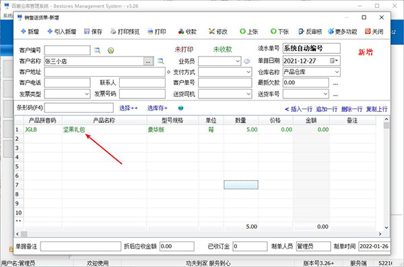The height and width of the screenshot is (267, 404).
Task: Select row header number 3
Action: 19,148
